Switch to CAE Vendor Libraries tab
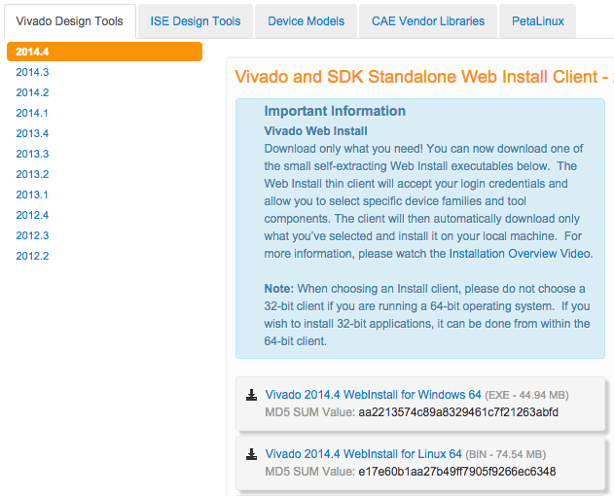 (428, 21)
